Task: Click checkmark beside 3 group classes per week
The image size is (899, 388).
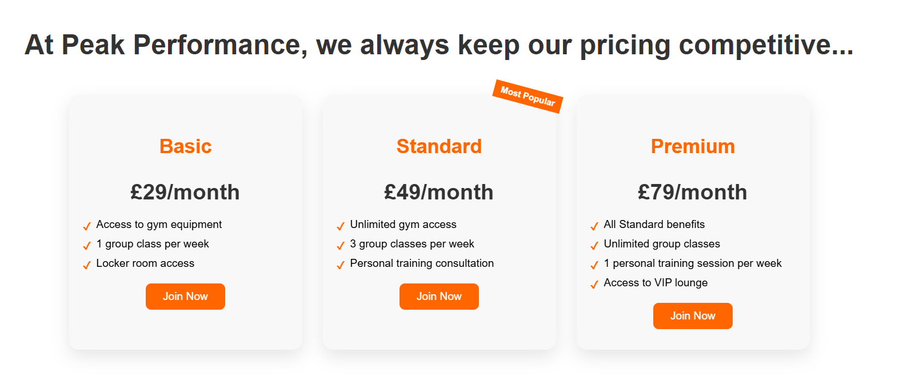Action: click(341, 246)
